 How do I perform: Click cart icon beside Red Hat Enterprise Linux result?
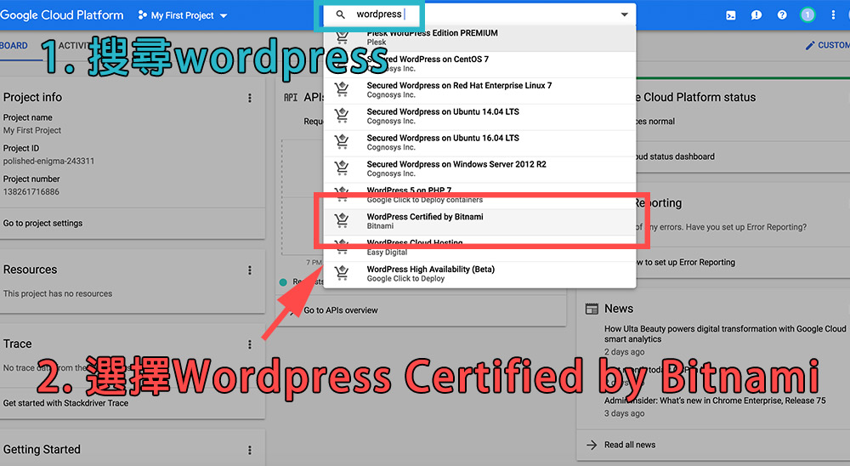(x=342, y=89)
